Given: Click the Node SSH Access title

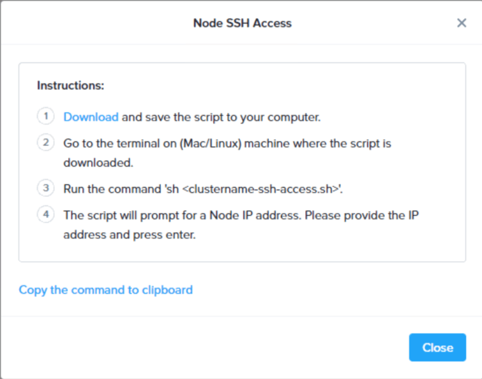Looking at the screenshot, I should coord(242,23).
